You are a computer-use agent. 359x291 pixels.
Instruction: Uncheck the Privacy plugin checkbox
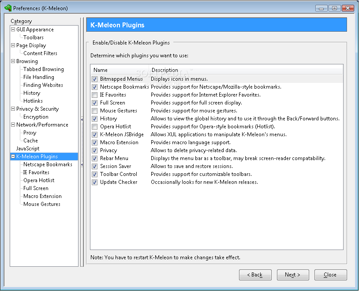point(94,150)
